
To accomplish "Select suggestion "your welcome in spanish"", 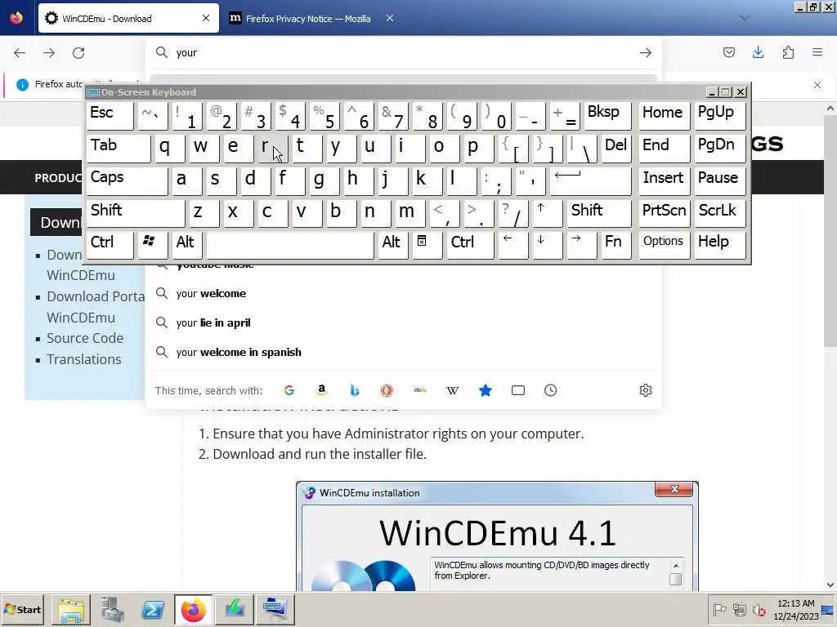I will pyautogui.click(x=402, y=352).
